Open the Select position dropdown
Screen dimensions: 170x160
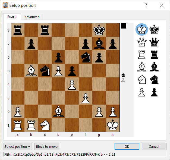[18, 146]
